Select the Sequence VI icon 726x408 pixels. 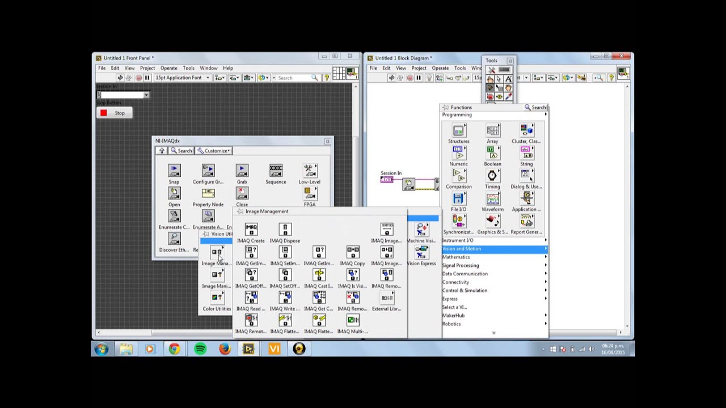[276, 171]
